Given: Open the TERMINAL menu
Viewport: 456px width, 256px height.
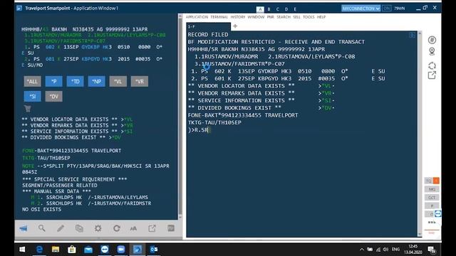Looking at the screenshot, I should (219, 17).
